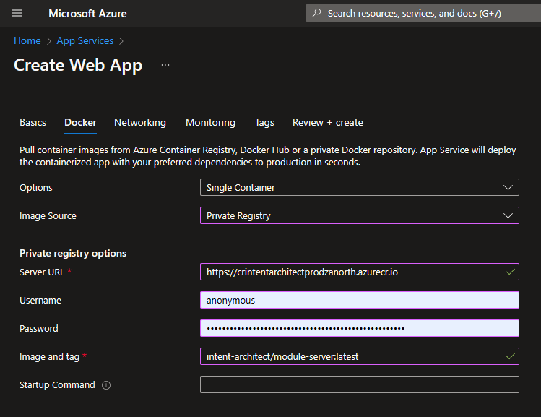Click the Home breadcrumb link
This screenshot has width=541, height=417.
click(27, 41)
